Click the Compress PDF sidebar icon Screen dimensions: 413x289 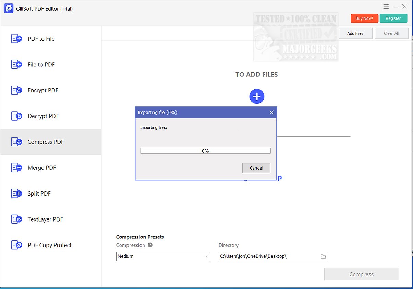tap(16, 142)
